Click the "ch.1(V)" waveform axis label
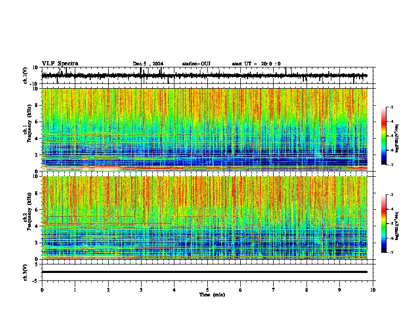The image size is (420, 325). click(25, 75)
